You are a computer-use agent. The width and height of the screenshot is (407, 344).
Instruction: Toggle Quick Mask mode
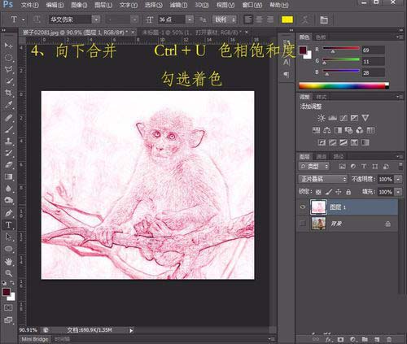click(8, 307)
